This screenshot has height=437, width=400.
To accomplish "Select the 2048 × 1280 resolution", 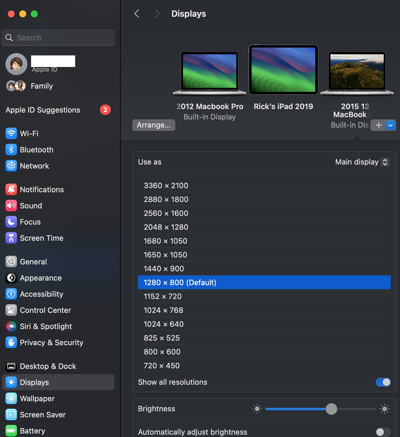I will pyautogui.click(x=264, y=227).
